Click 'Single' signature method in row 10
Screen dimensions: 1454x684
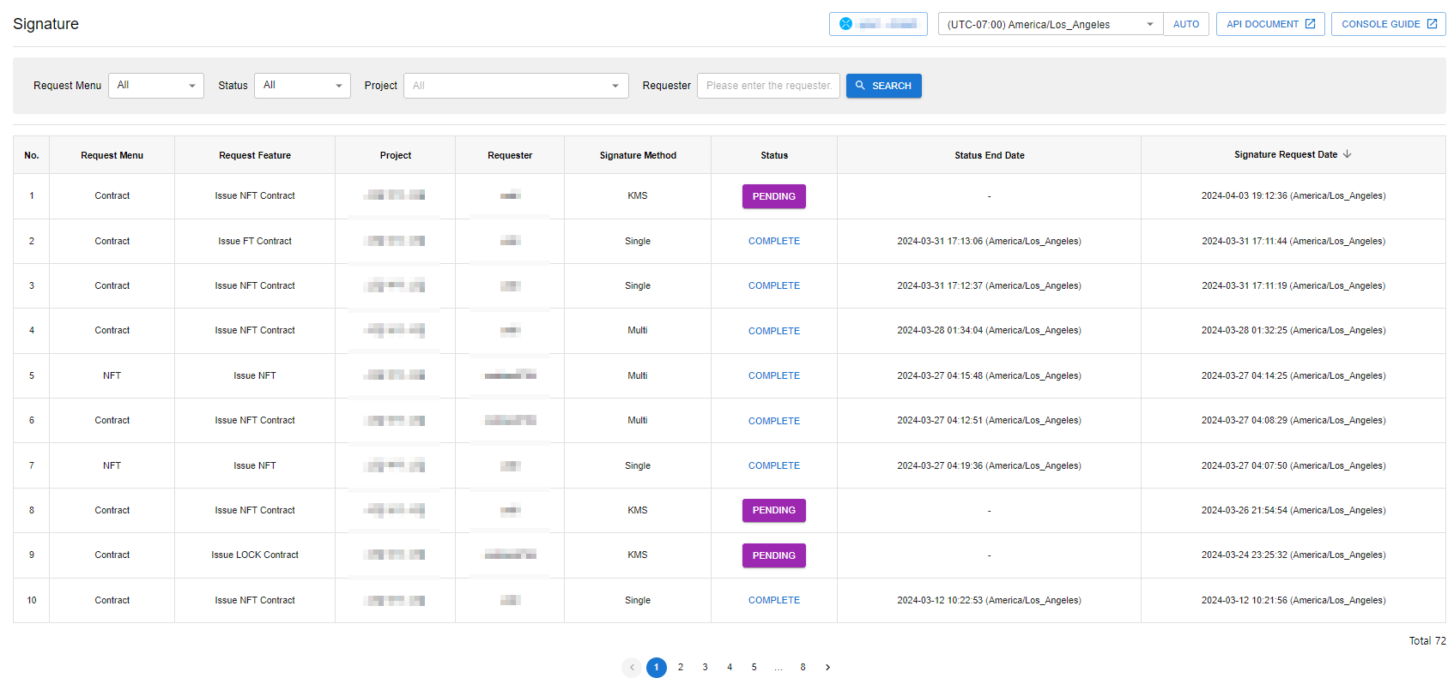click(x=638, y=600)
